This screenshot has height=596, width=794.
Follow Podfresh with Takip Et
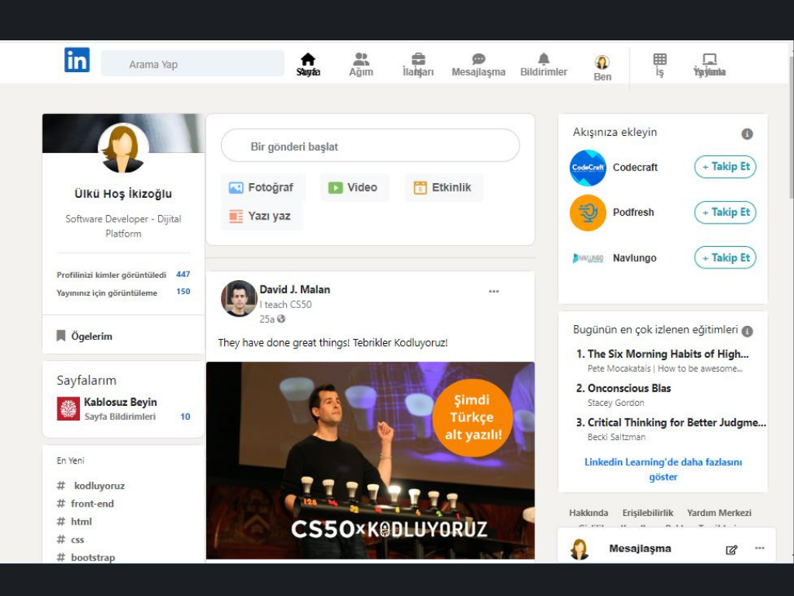click(725, 213)
